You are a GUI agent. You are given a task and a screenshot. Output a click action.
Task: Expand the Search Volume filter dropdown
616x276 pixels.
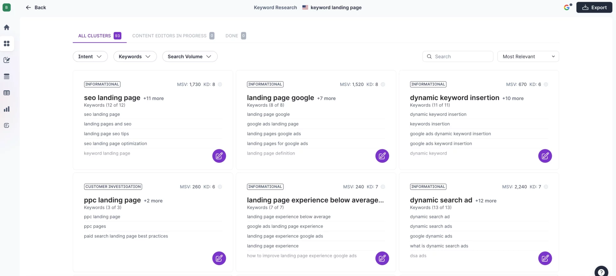(190, 57)
